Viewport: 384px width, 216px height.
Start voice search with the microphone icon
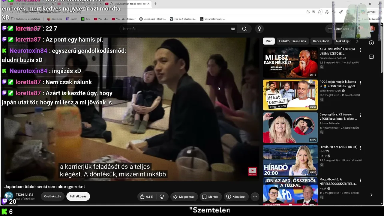259,29
